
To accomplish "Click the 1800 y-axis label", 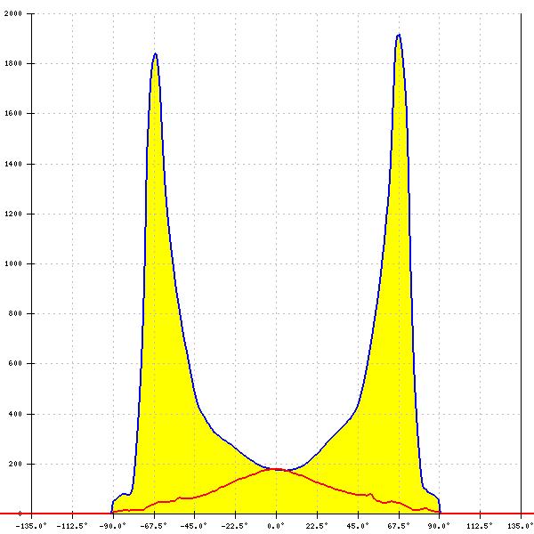I will click(x=13, y=63).
